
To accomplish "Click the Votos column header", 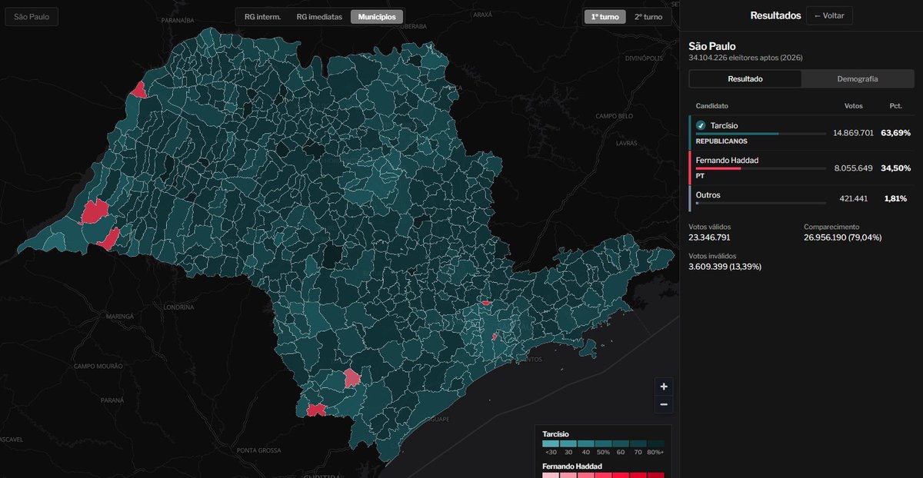I will click(853, 105).
